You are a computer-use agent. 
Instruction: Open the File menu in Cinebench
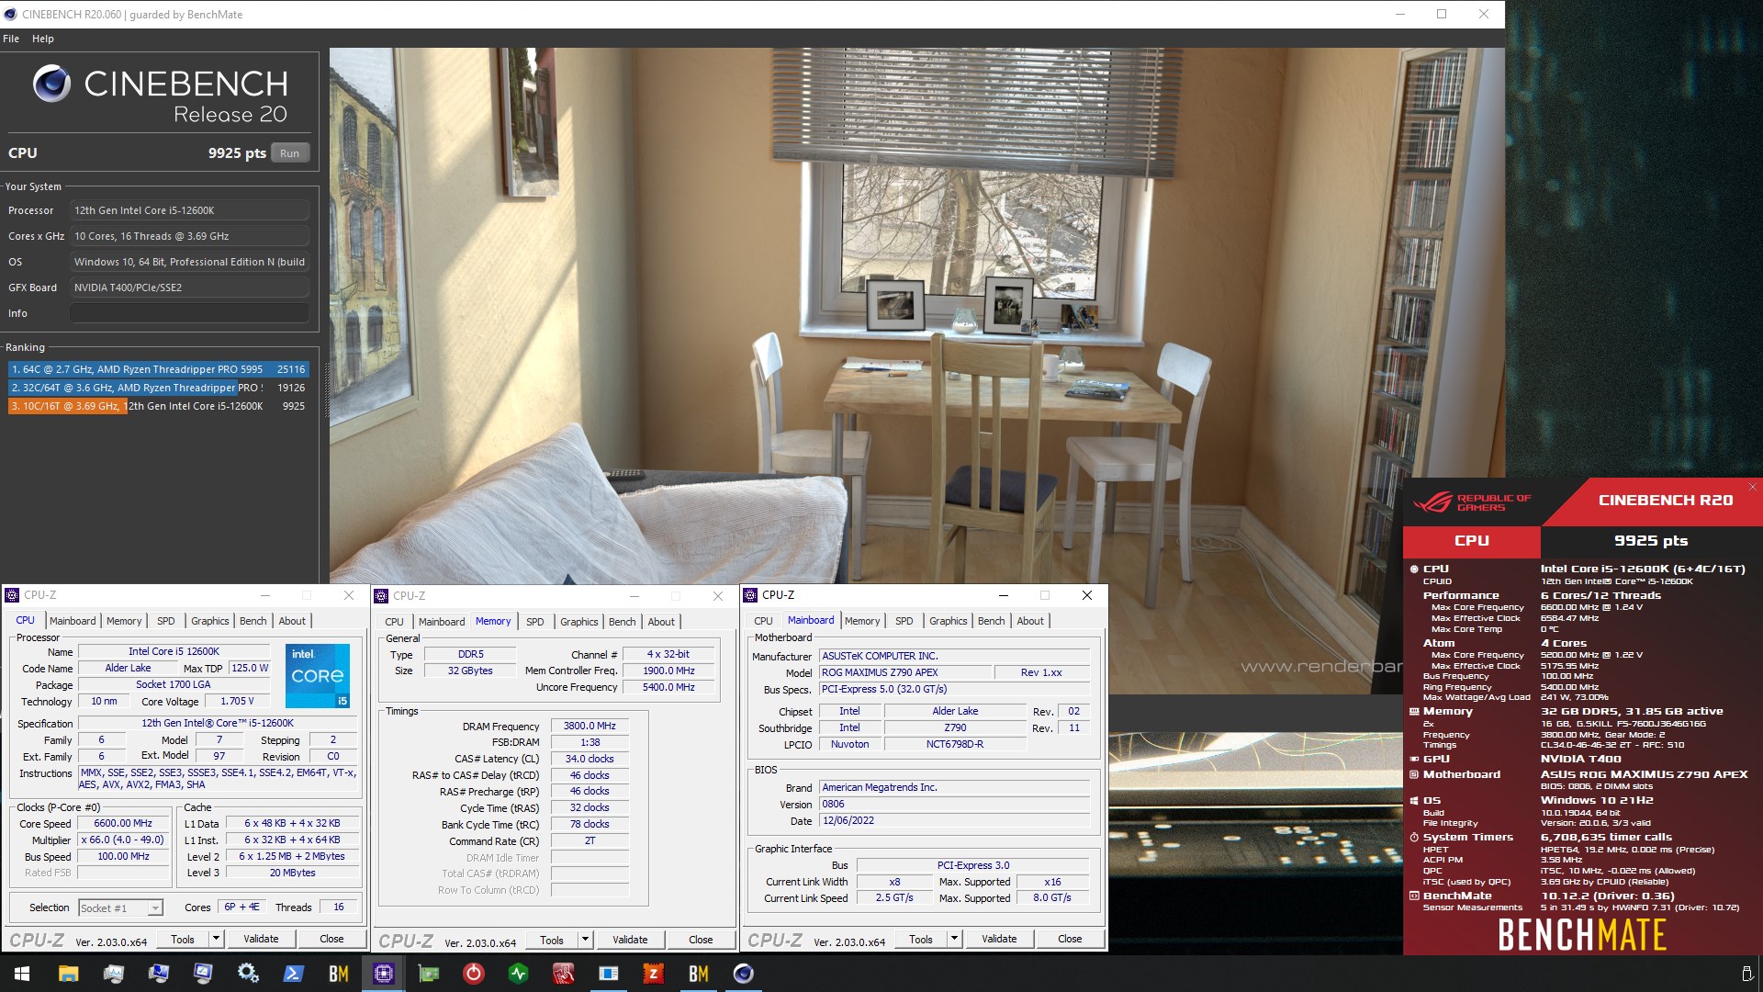pyautogui.click(x=11, y=39)
